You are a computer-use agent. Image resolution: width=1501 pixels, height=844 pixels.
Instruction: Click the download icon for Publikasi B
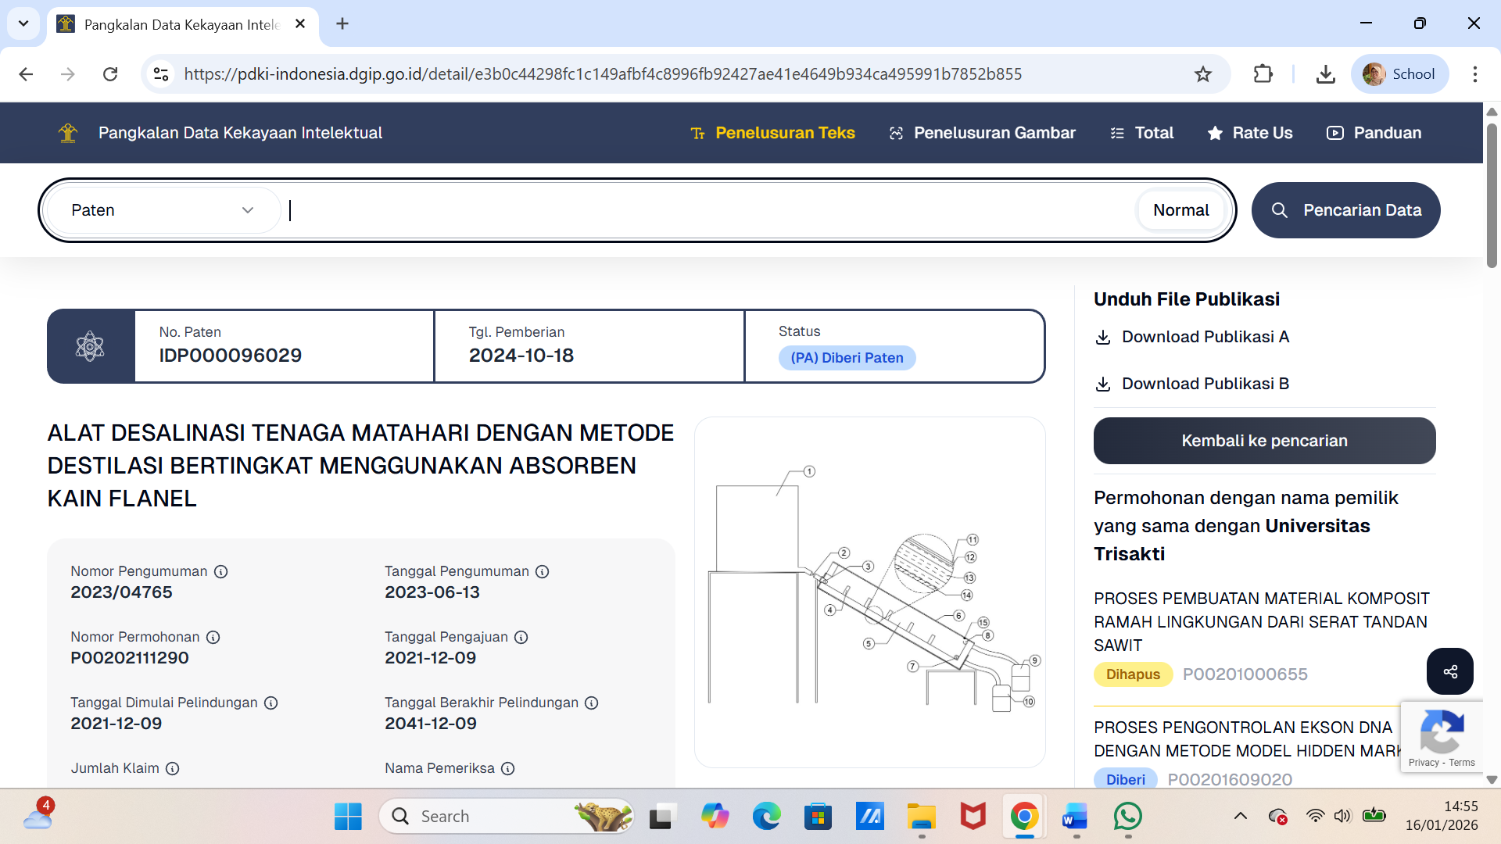(x=1103, y=384)
